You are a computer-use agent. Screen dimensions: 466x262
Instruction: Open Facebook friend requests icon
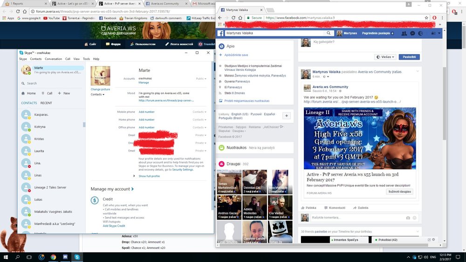click(x=404, y=34)
